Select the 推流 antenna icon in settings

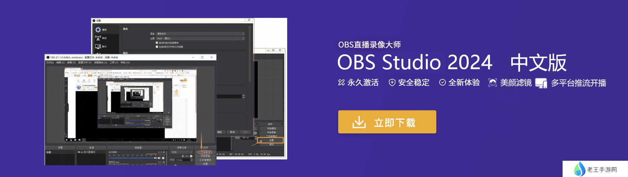tap(98, 38)
